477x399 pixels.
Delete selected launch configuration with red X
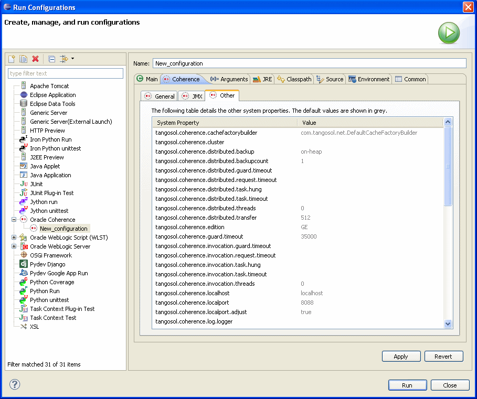[x=36, y=59]
